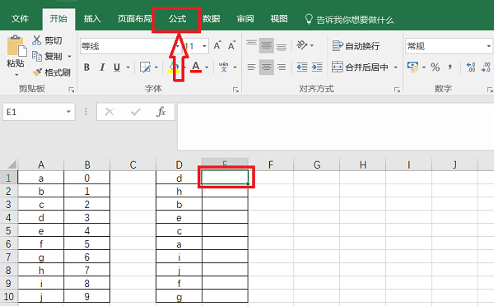Open the Merge & Center dropdown arrow
494x306 pixels.
tap(396, 67)
